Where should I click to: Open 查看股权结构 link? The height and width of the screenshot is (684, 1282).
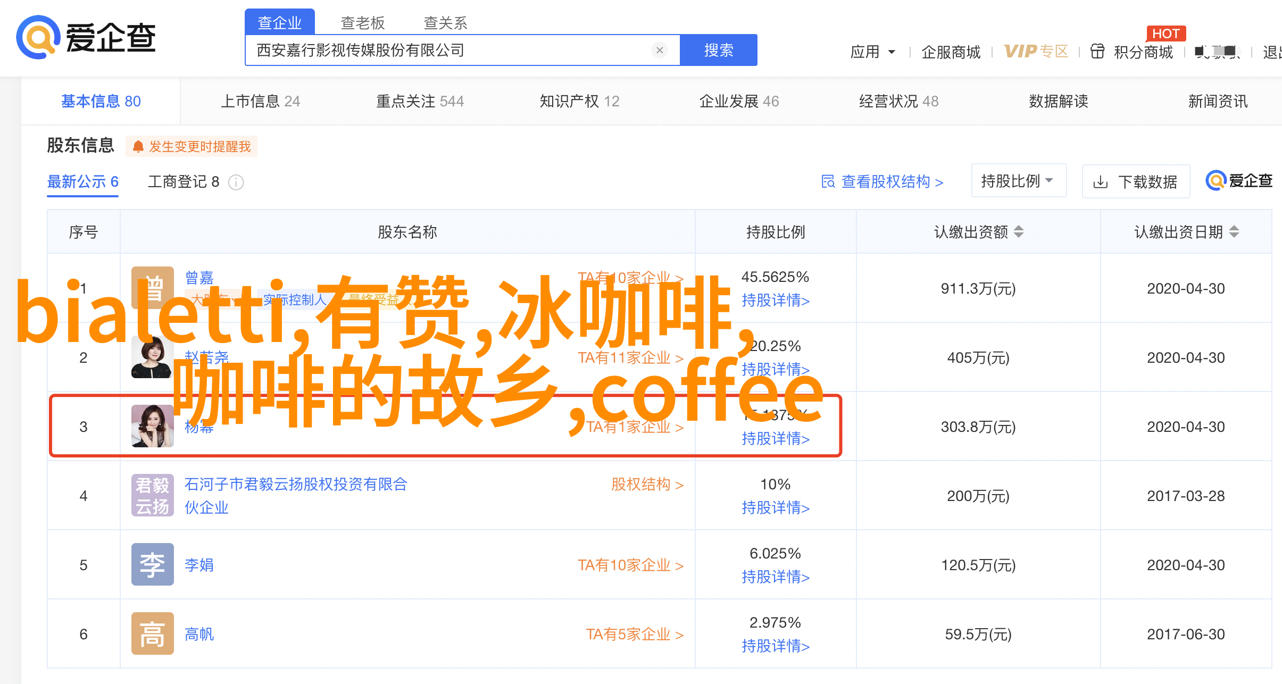pyautogui.click(x=883, y=182)
